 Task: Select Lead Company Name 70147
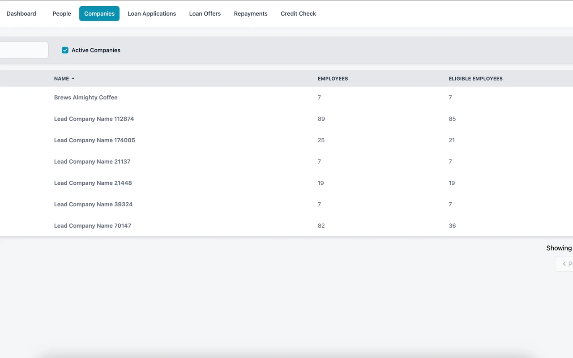[93, 226]
